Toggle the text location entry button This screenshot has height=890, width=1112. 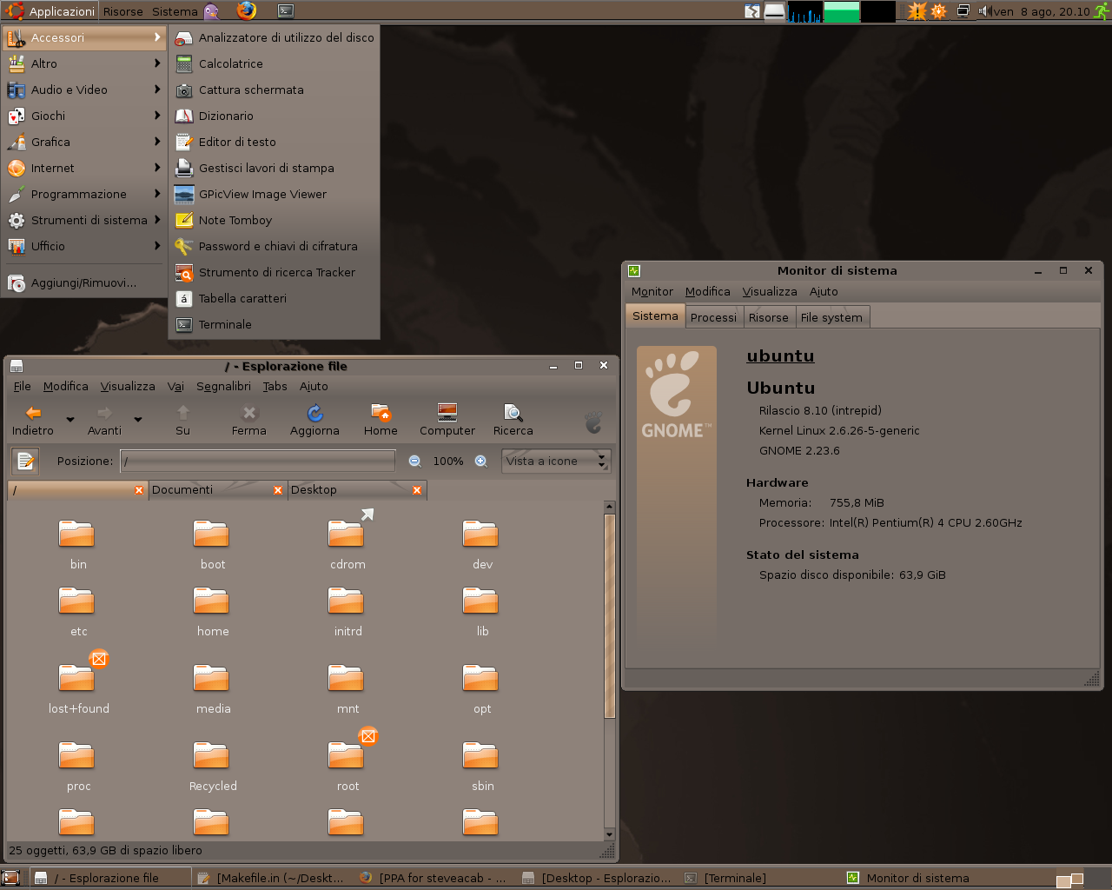point(25,461)
